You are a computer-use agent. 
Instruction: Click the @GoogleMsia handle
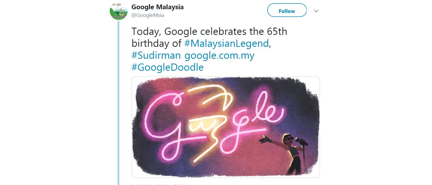point(148,15)
